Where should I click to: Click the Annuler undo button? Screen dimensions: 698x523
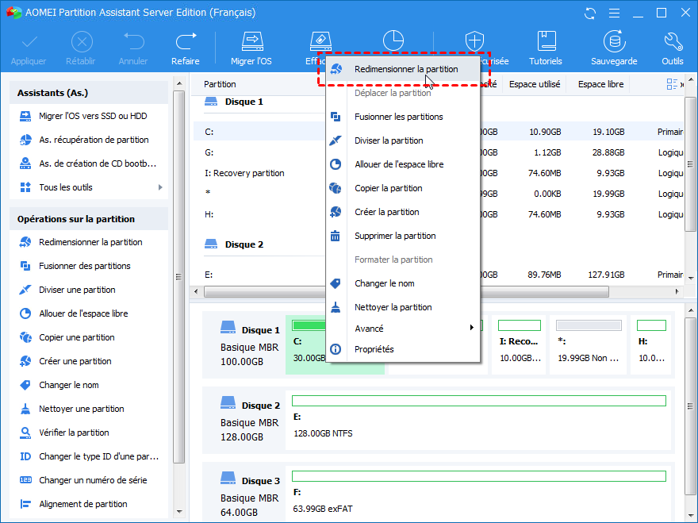[133, 48]
